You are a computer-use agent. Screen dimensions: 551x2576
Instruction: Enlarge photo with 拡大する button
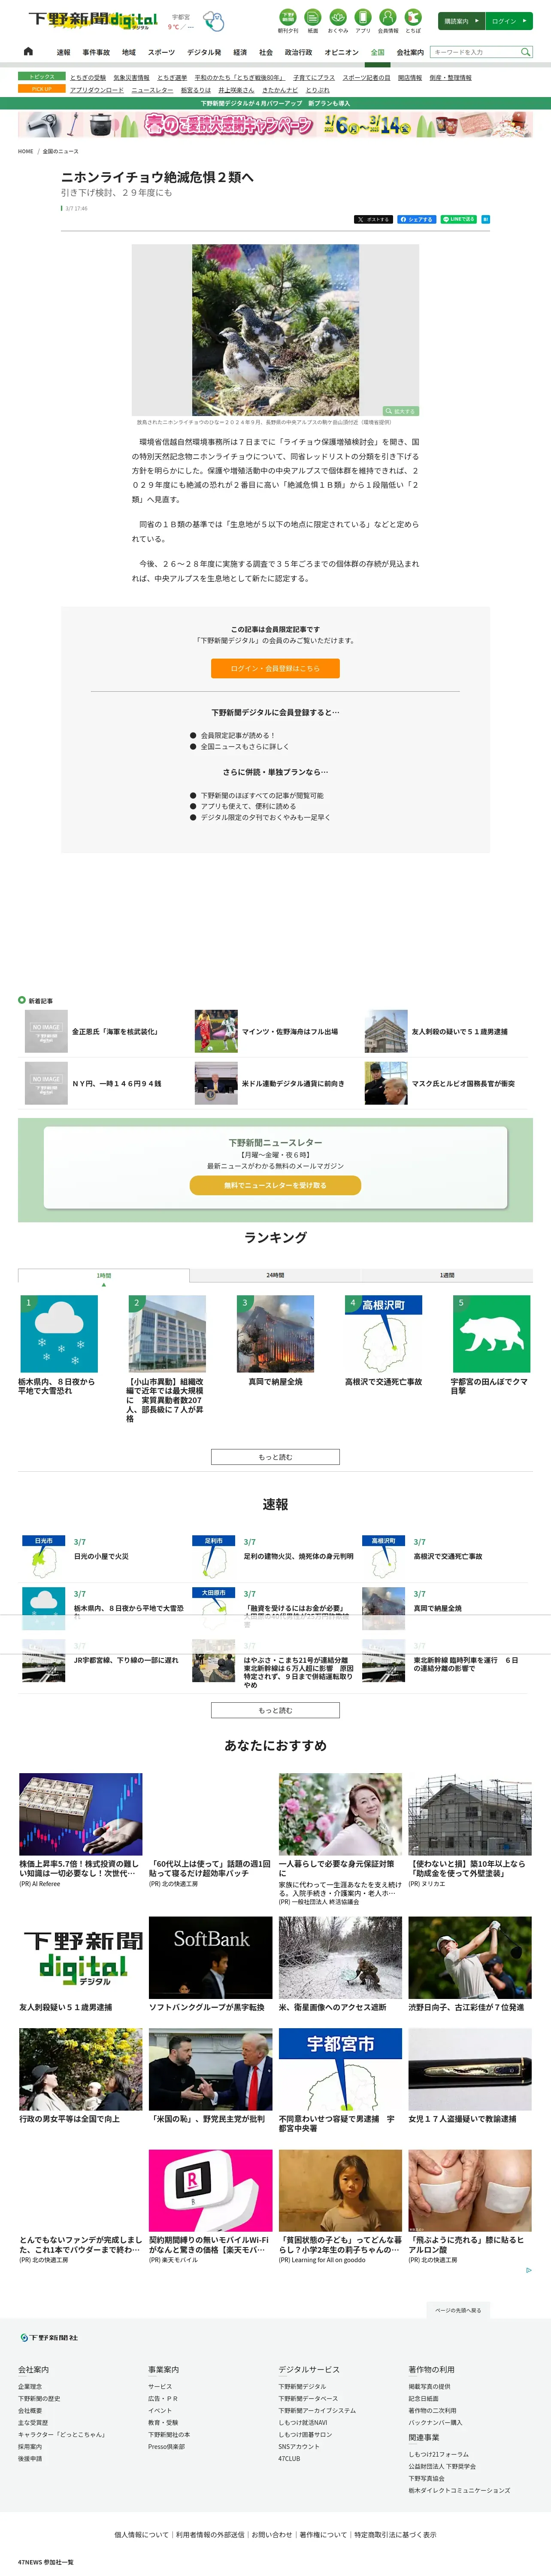(400, 411)
